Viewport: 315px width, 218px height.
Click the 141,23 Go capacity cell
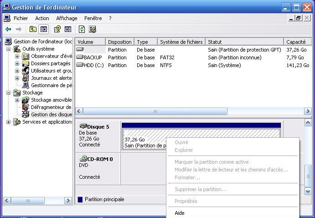298,65
